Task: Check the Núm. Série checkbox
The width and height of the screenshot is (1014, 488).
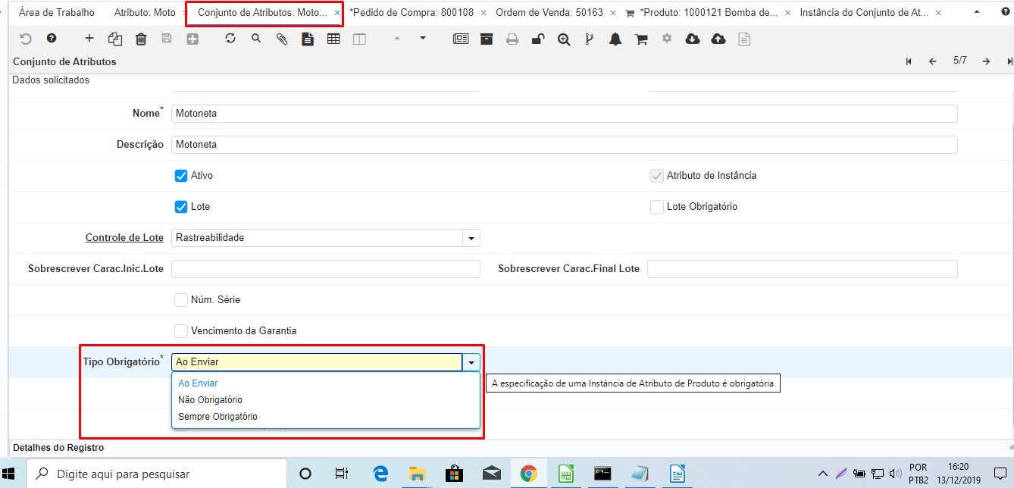Action: click(181, 300)
